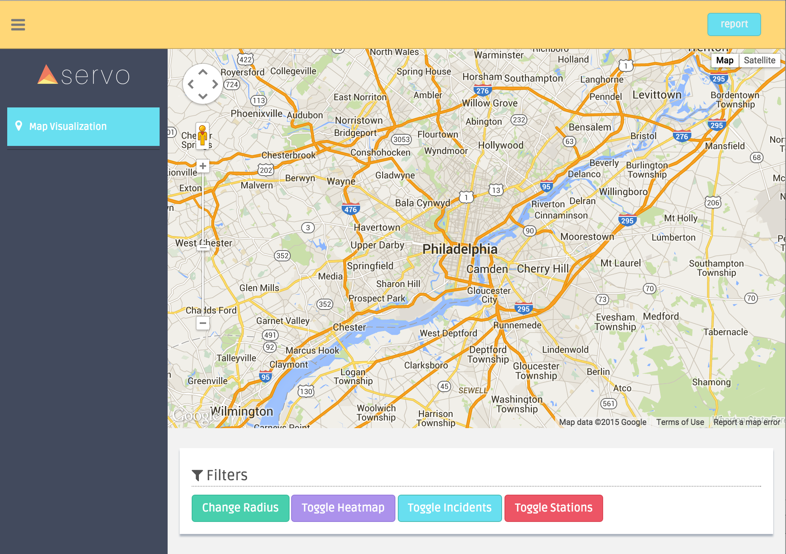Switch map to Satellite view
This screenshot has width=786, height=554.
point(759,60)
